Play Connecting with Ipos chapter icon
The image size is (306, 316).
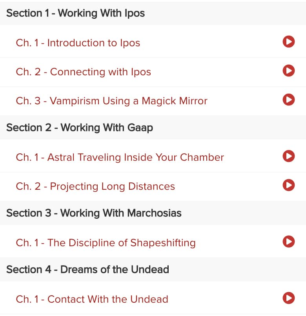pos(288,71)
